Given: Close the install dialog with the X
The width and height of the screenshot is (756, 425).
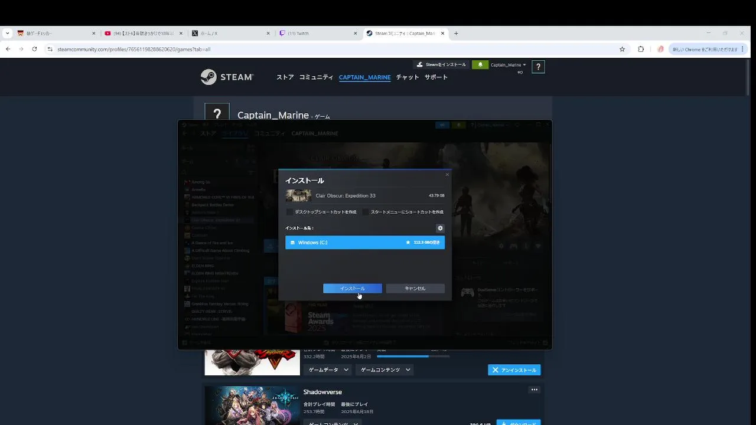Looking at the screenshot, I should pos(447,174).
